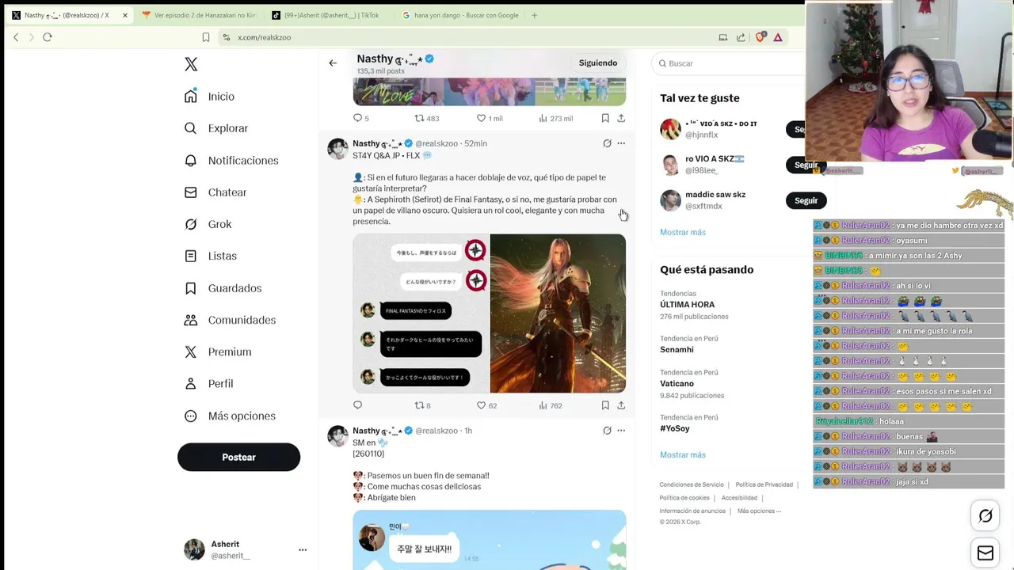Click Mostrar más under Tal vez te guste
Screen dimensions: 1014x570
click(x=683, y=232)
